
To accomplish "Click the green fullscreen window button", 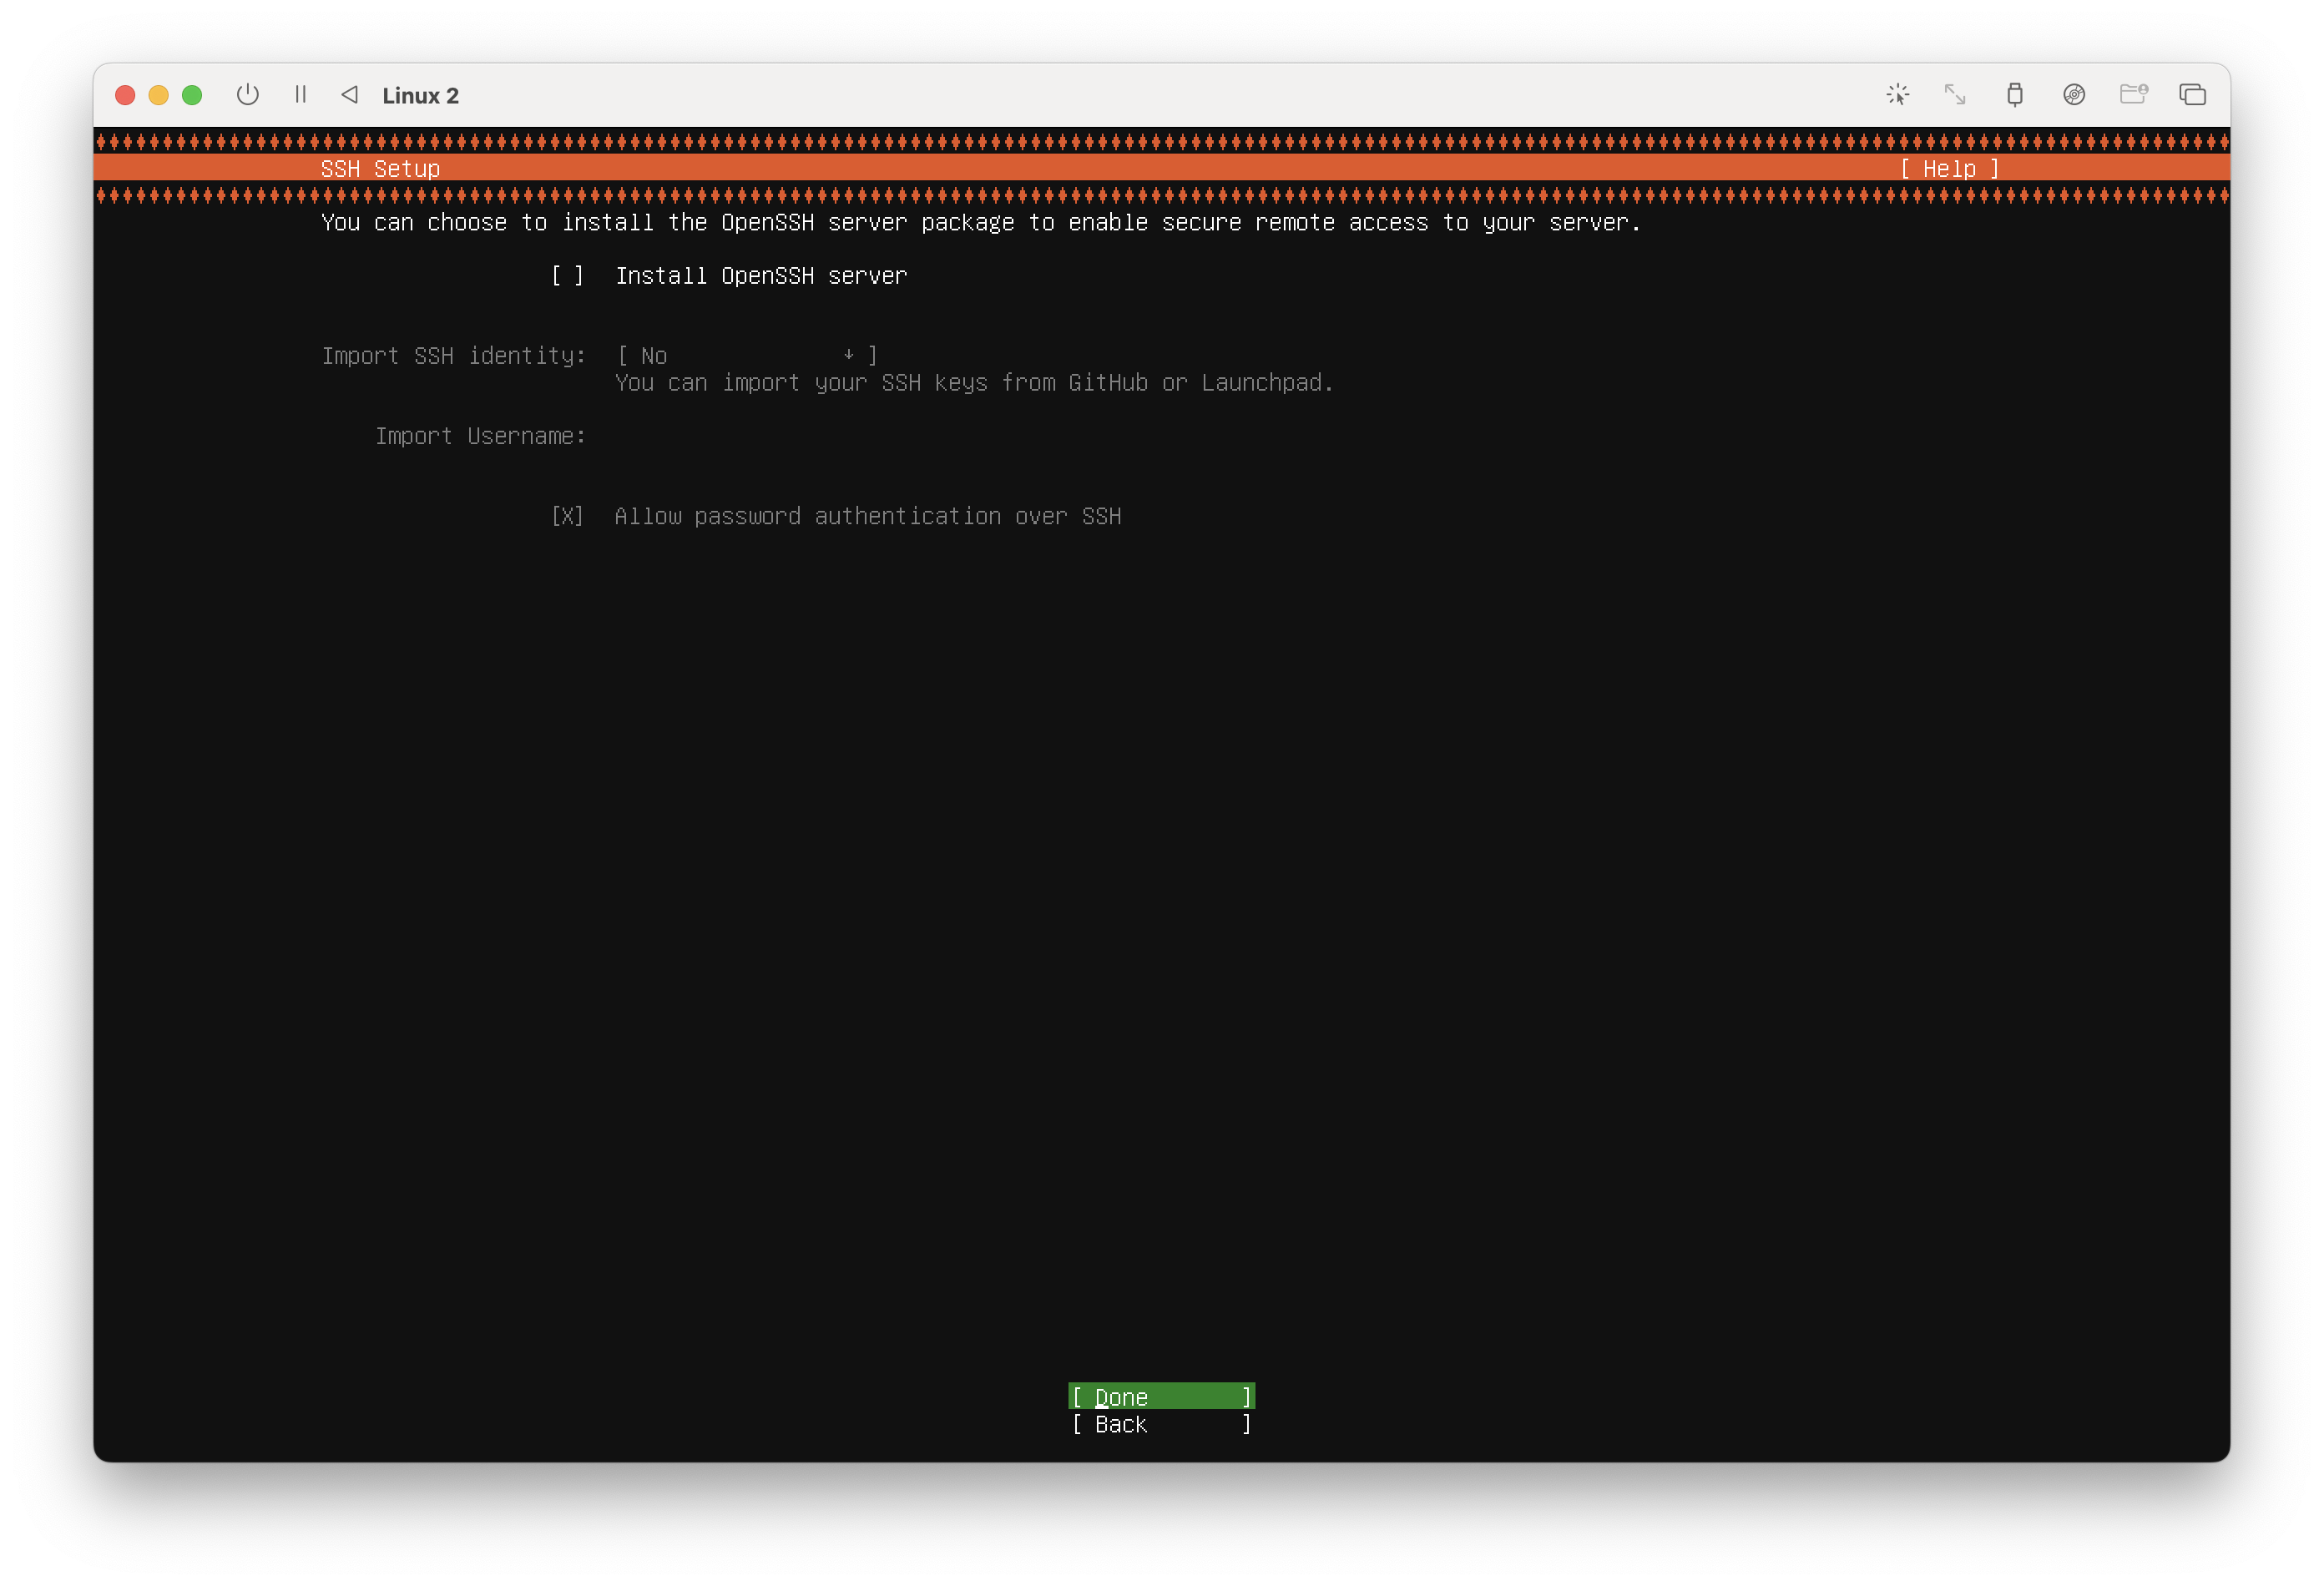I will pos(192,95).
